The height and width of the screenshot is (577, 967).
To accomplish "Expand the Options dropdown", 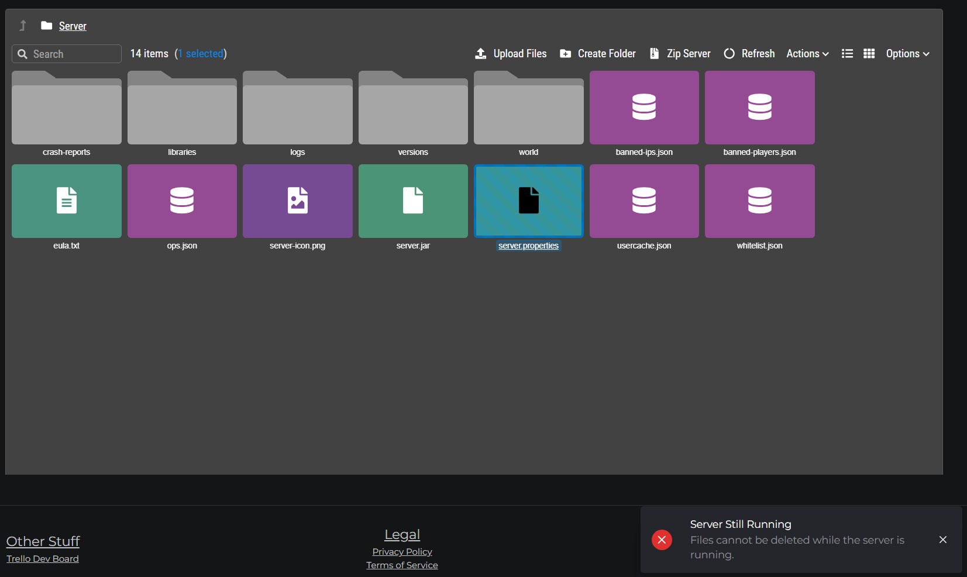I will [908, 54].
